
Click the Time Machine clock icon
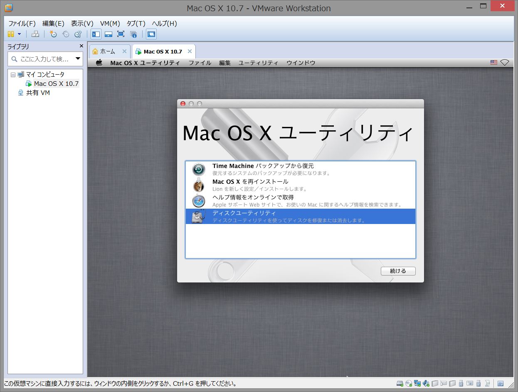point(199,170)
